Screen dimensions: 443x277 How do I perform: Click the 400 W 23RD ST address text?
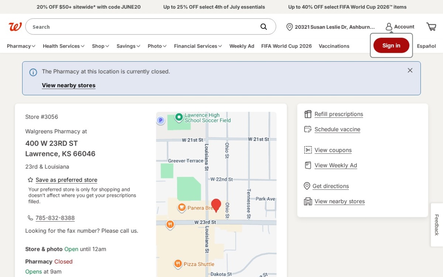point(51,143)
